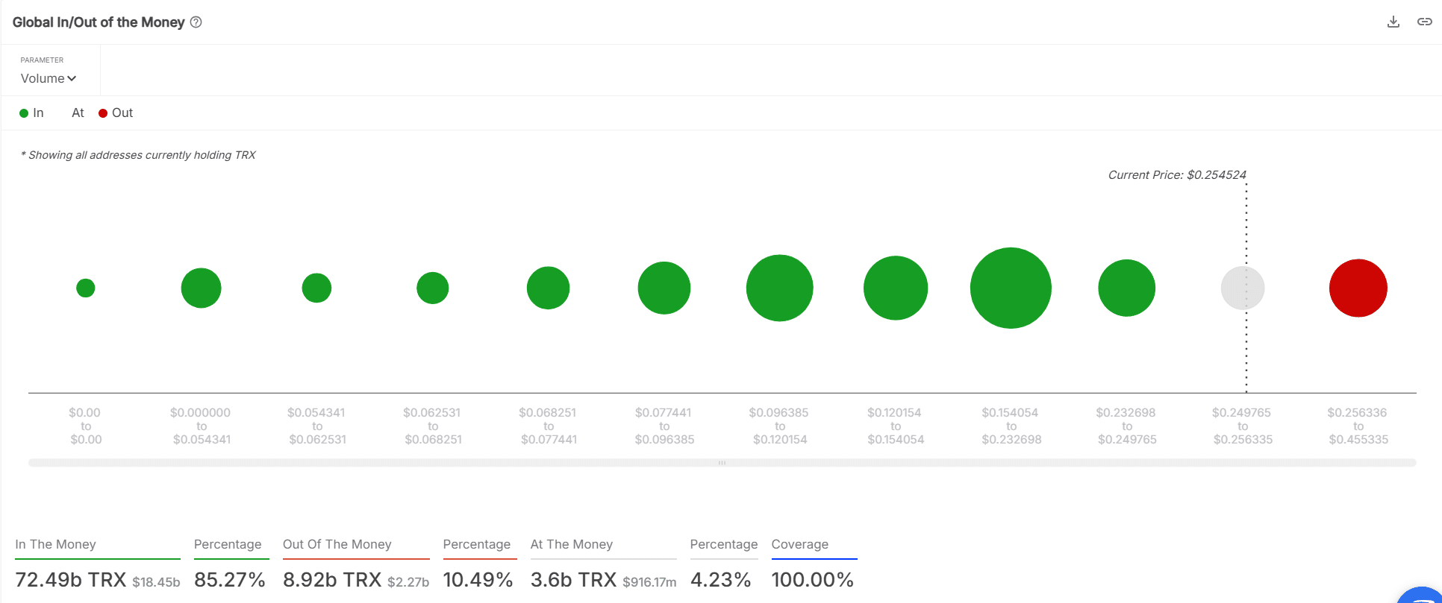Viewport: 1442px width, 603px height.
Task: Click the 'At The Money' heading
Action: coord(572,545)
